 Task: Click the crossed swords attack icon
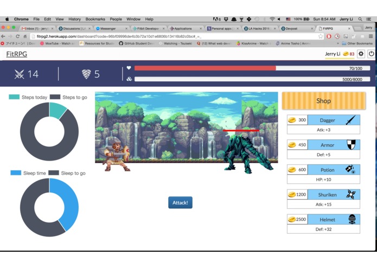click(x=19, y=74)
